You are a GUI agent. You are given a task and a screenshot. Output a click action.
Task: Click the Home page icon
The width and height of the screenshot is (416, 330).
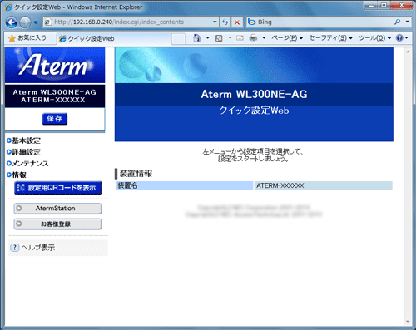[x=197, y=38]
